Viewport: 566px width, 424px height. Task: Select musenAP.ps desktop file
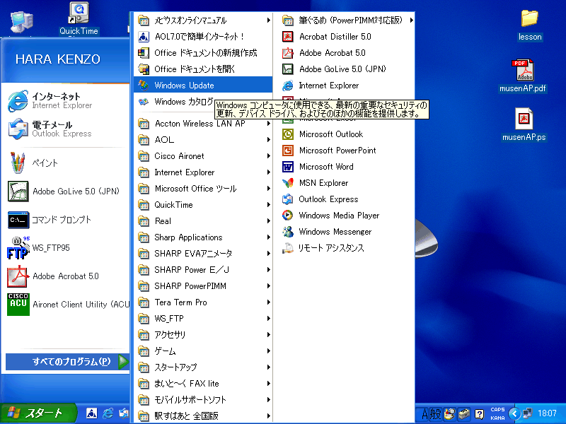pos(524,124)
